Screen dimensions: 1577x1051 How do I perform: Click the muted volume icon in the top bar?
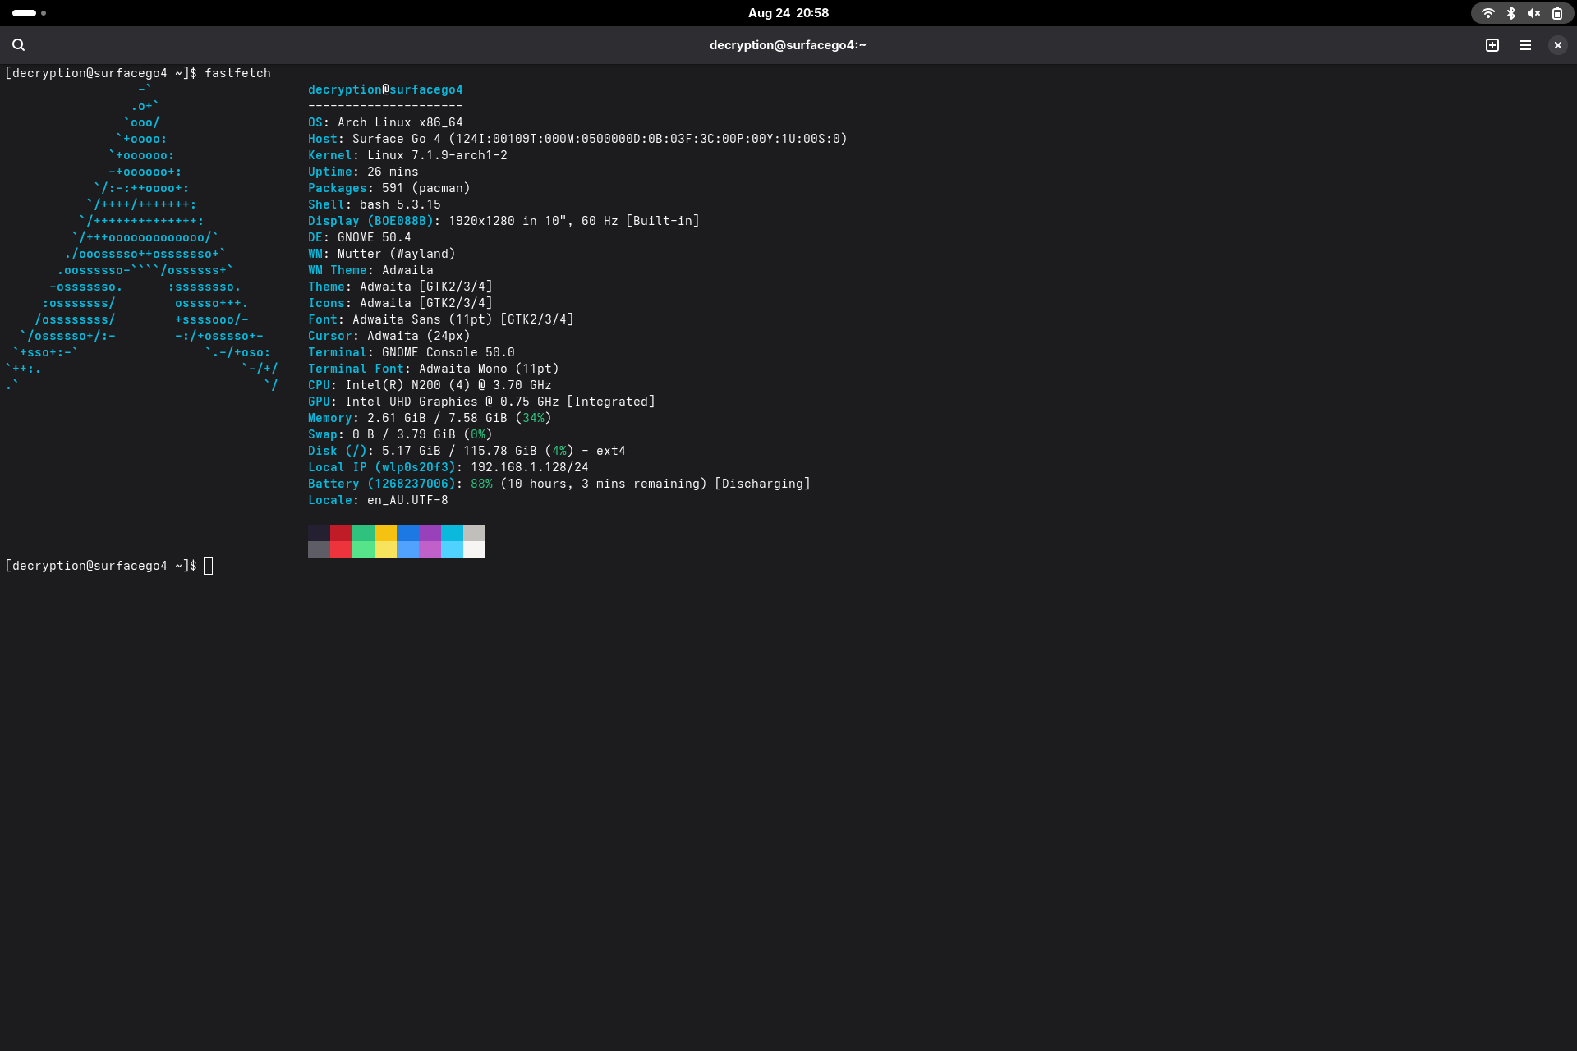tap(1533, 13)
